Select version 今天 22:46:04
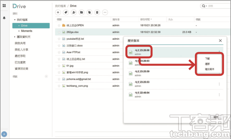 [175, 95]
